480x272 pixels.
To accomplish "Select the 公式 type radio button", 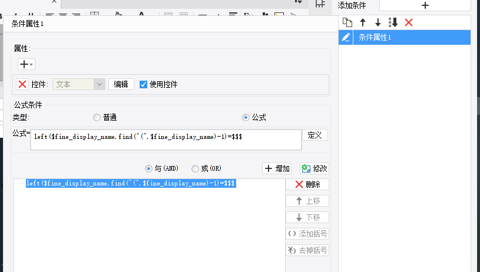I will pos(246,118).
